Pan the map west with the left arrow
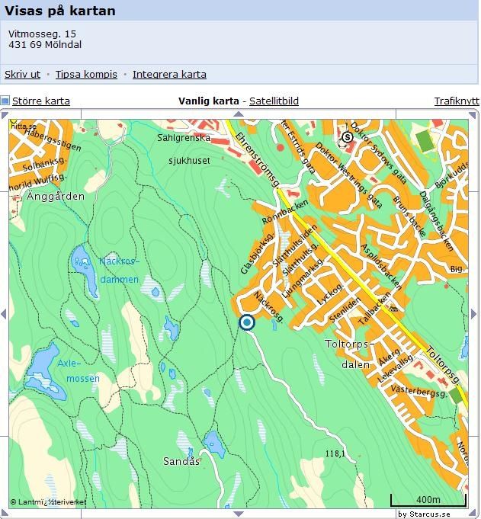This screenshot has height=519, width=481. coord(4,314)
